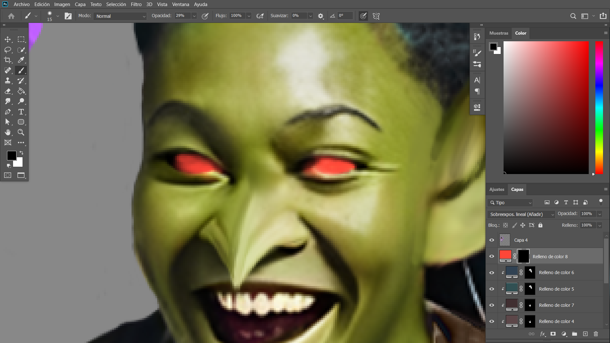Image resolution: width=610 pixels, height=343 pixels.
Task: Hide the Relleno de color 4 layer
Action: (492, 321)
